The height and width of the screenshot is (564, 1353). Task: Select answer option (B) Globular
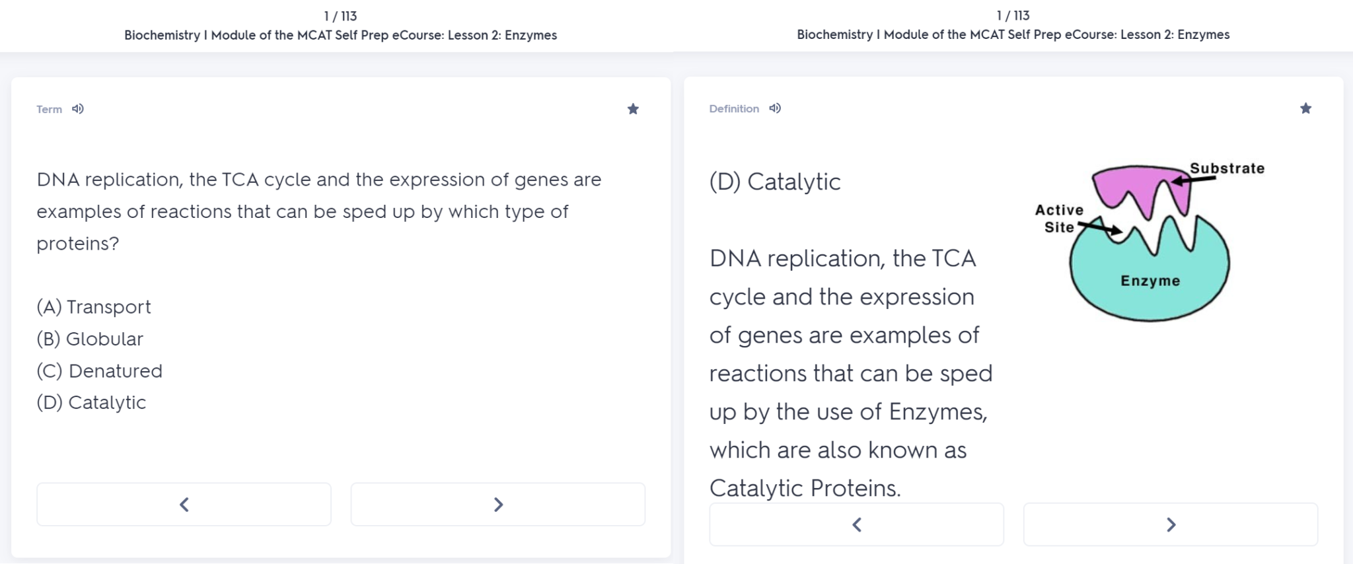90,339
